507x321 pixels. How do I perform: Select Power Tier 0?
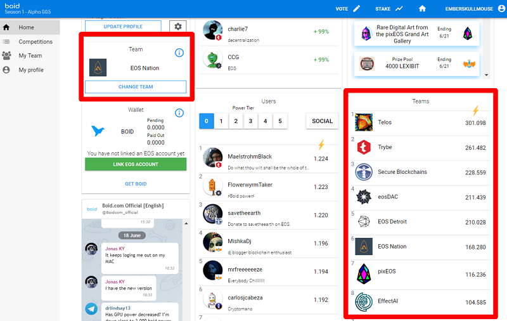pyautogui.click(x=207, y=121)
